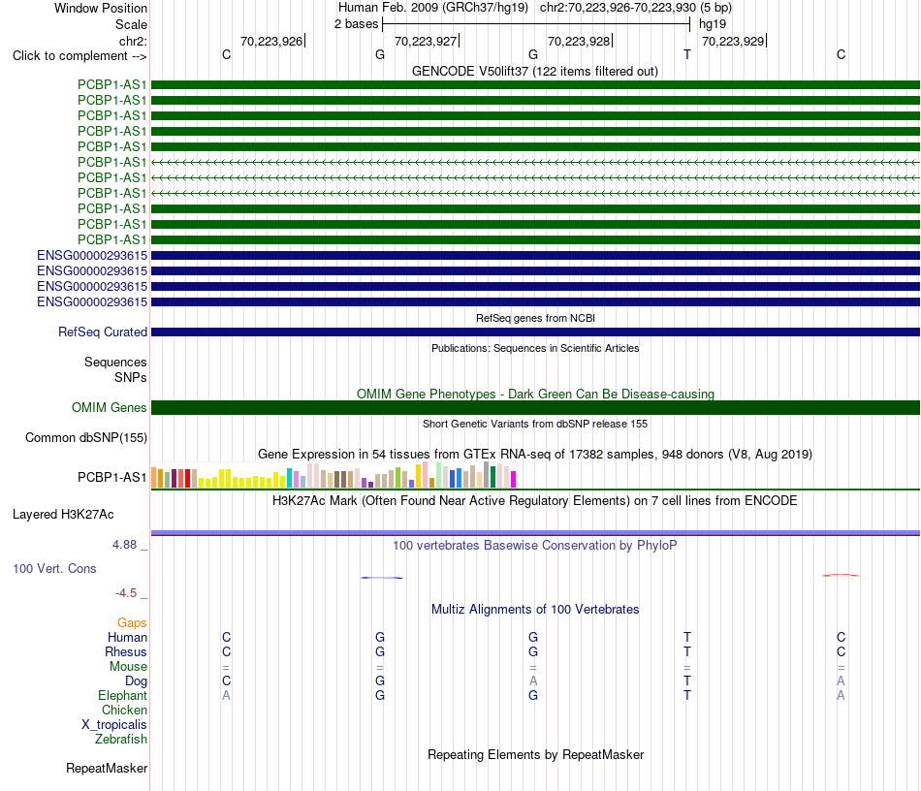Click the 'Dog' species label

pyautogui.click(x=137, y=681)
